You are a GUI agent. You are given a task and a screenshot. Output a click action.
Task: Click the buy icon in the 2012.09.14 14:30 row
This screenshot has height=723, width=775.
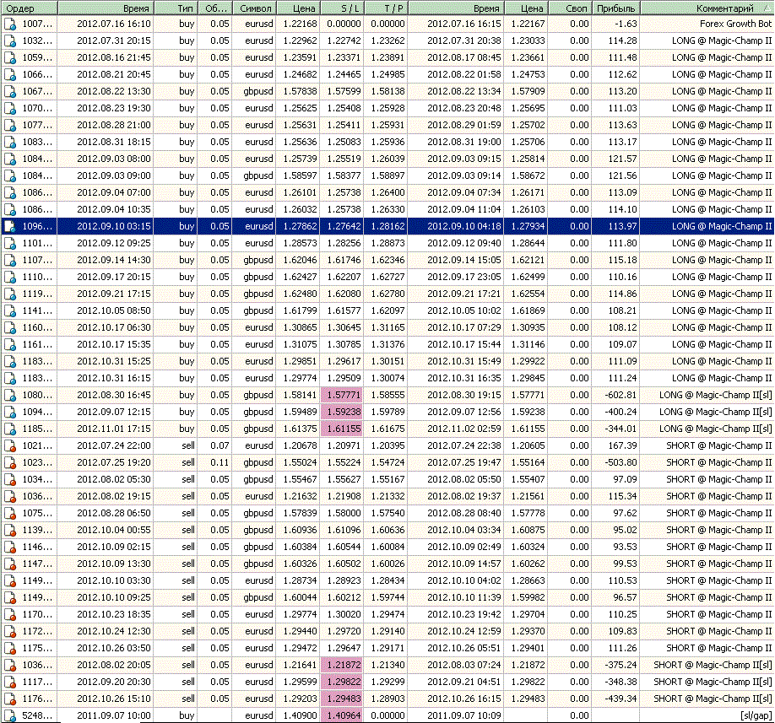coord(10,260)
